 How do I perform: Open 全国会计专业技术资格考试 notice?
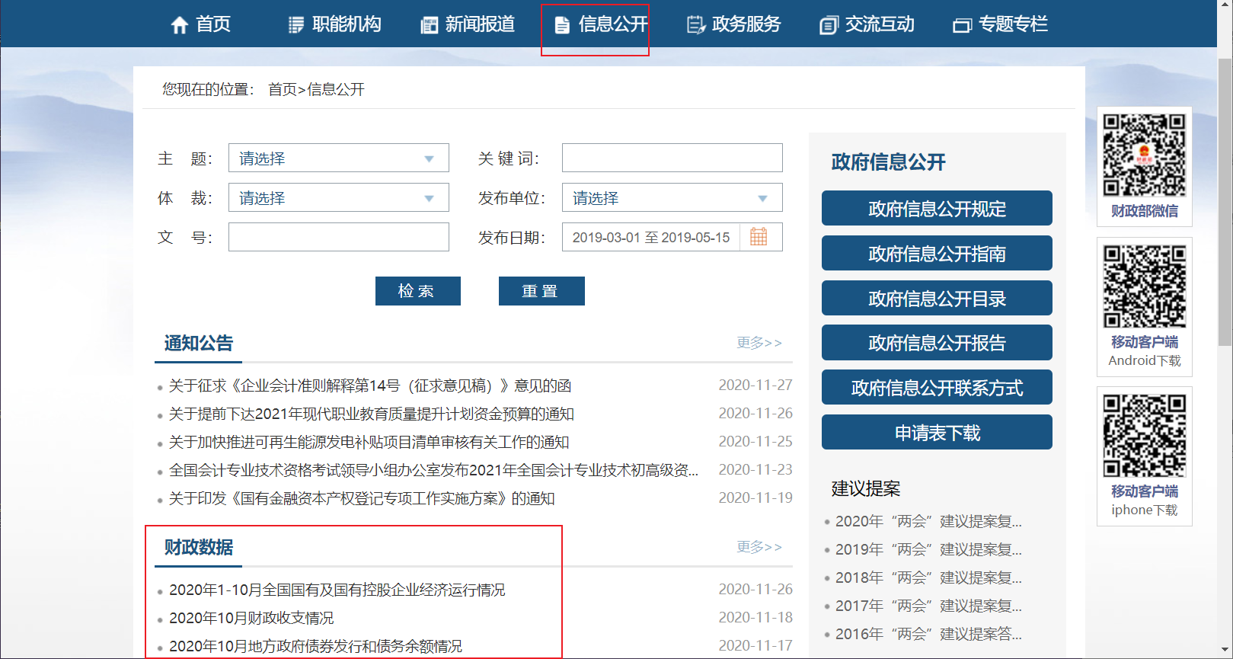point(433,470)
